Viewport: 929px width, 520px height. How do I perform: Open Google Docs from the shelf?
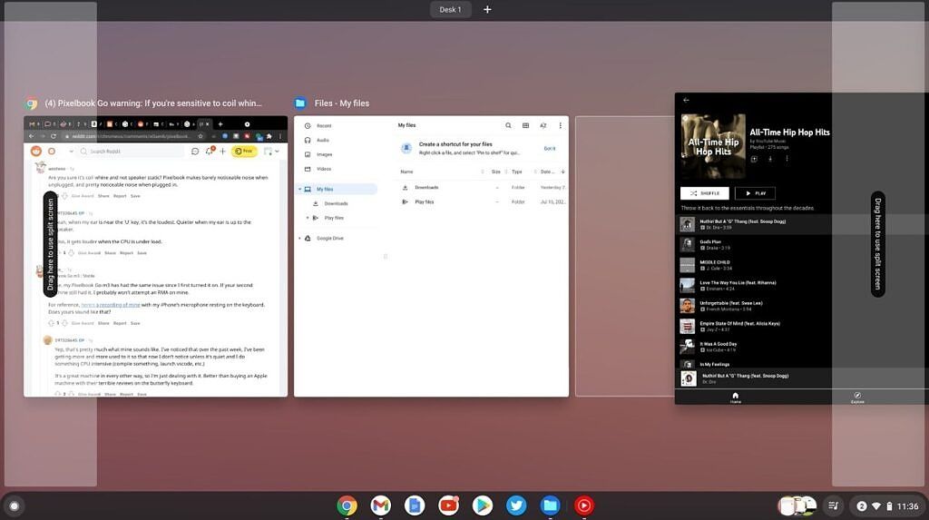(415, 505)
